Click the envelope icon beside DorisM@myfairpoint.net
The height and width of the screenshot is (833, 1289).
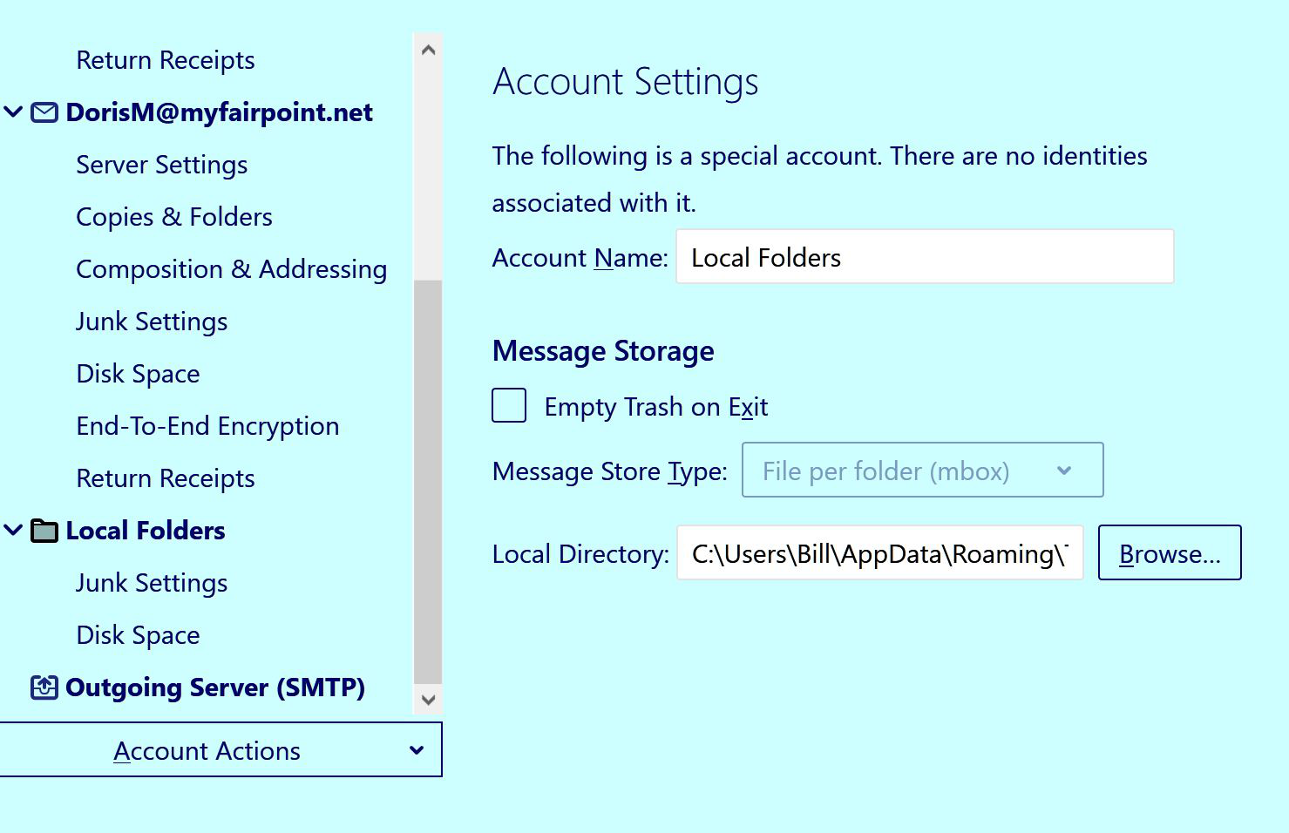pyautogui.click(x=44, y=112)
